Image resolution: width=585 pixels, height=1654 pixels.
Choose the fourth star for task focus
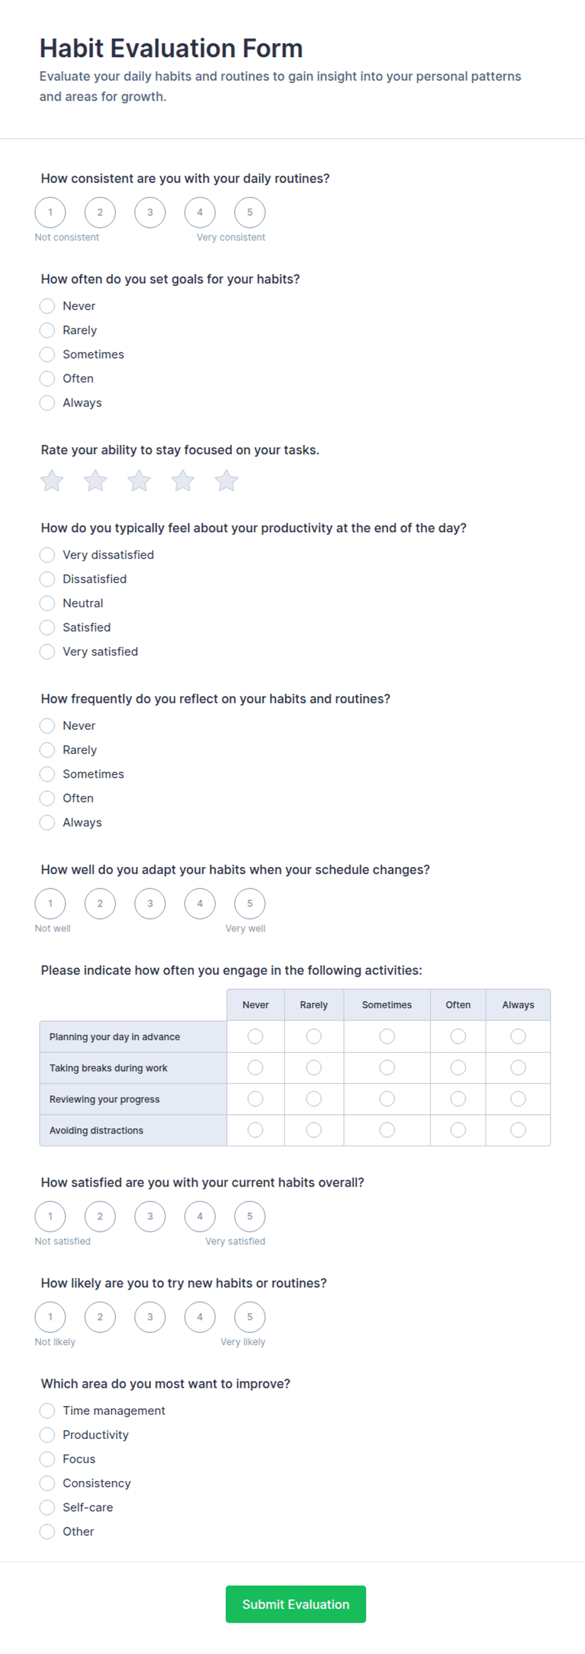tap(183, 480)
